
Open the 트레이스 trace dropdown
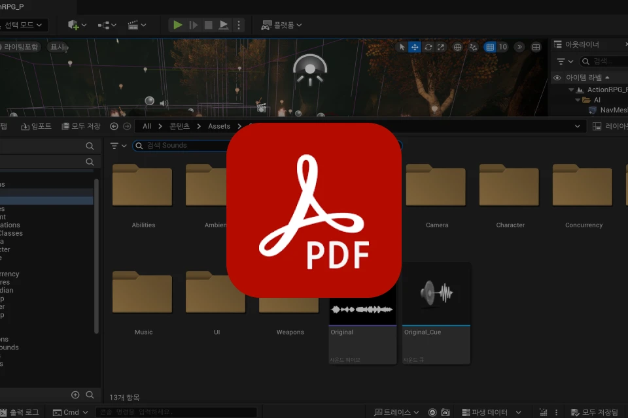[396, 412]
